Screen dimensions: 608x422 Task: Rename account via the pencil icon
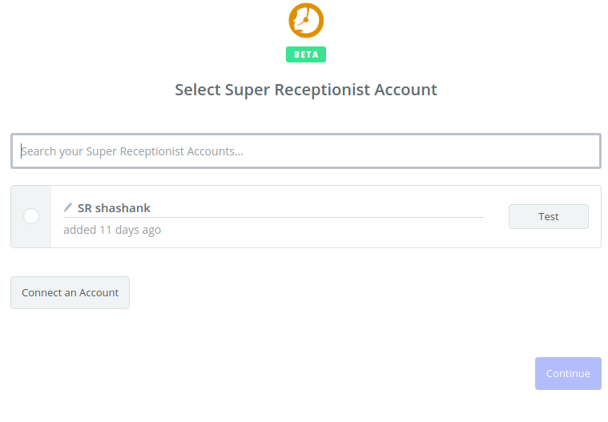click(68, 207)
